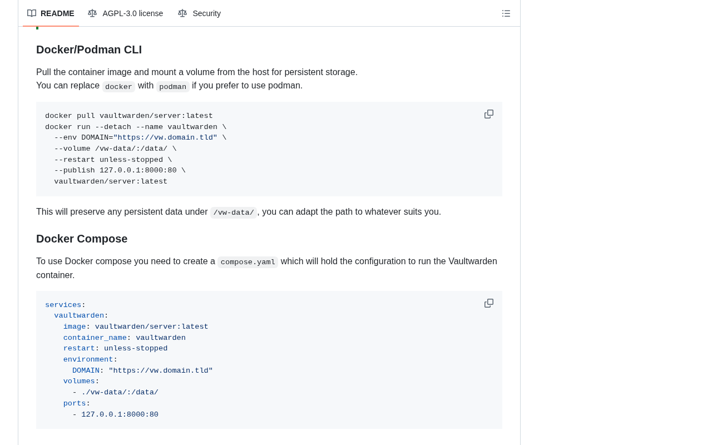Click the inline 'compose.yaml' code text

[x=248, y=262]
